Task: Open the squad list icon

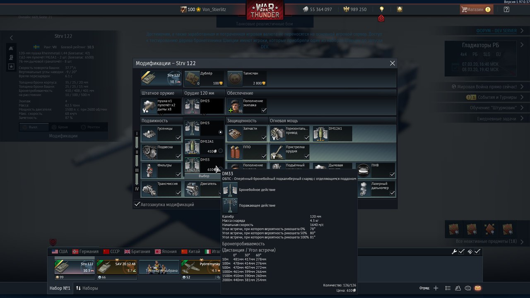Action: pyautogui.click(x=448, y=288)
